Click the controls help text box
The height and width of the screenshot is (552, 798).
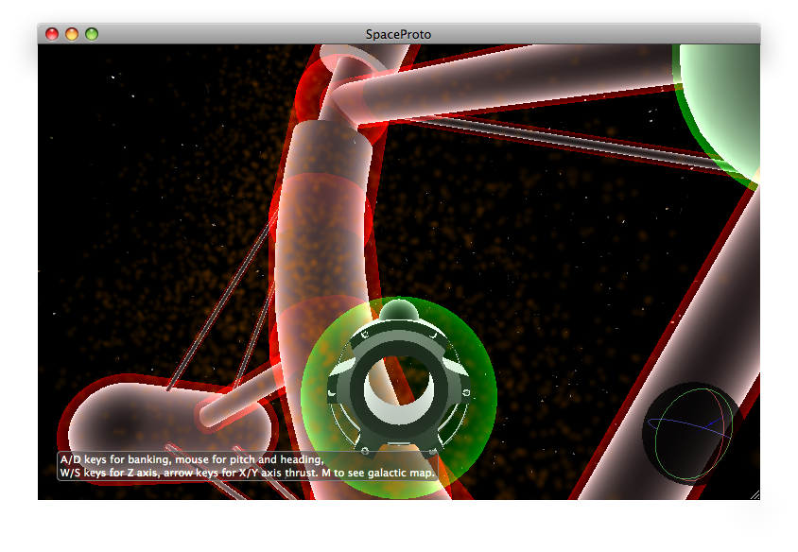click(x=248, y=466)
